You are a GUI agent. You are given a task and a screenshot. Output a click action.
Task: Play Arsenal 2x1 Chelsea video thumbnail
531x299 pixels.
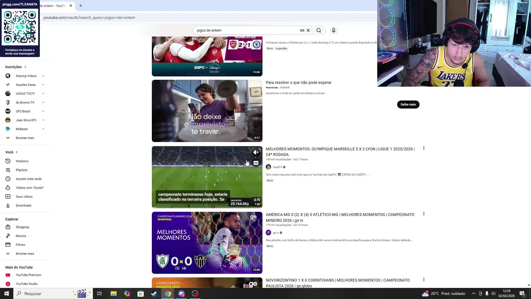click(x=207, y=56)
